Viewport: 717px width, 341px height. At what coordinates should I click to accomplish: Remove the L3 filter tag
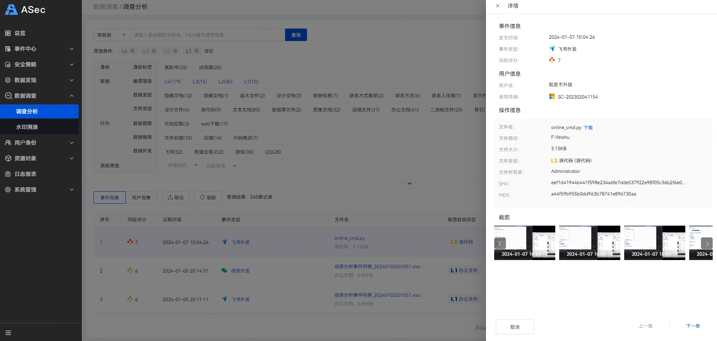[154, 51]
